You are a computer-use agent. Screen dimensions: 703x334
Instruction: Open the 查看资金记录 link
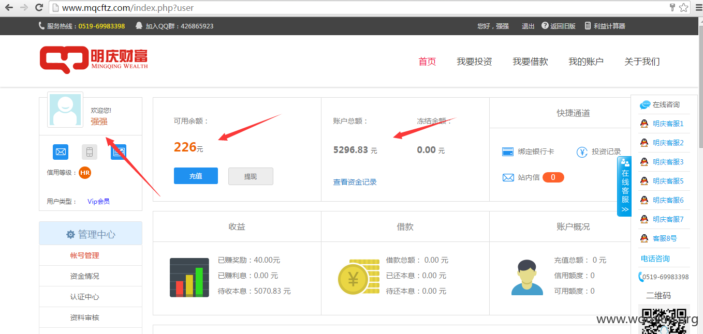pos(355,182)
